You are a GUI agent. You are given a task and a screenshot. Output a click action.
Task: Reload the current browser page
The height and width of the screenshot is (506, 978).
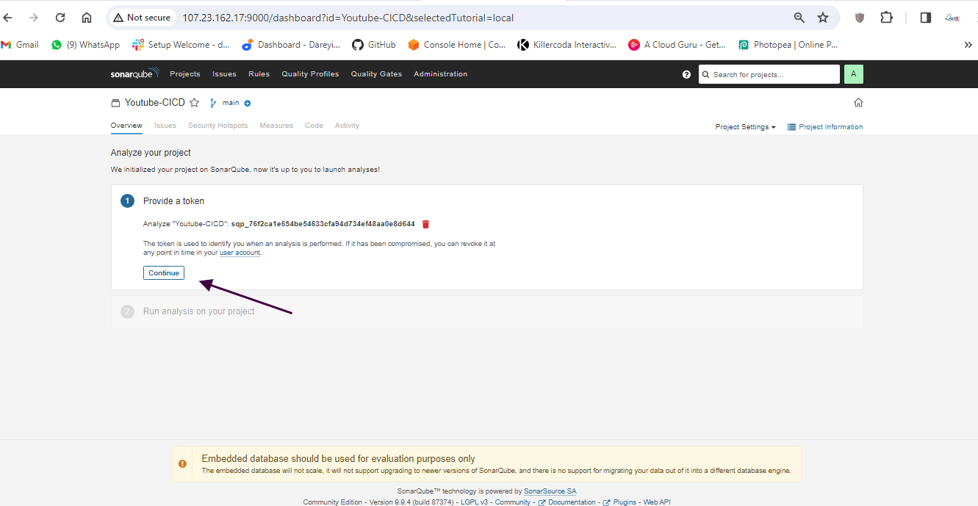point(60,18)
